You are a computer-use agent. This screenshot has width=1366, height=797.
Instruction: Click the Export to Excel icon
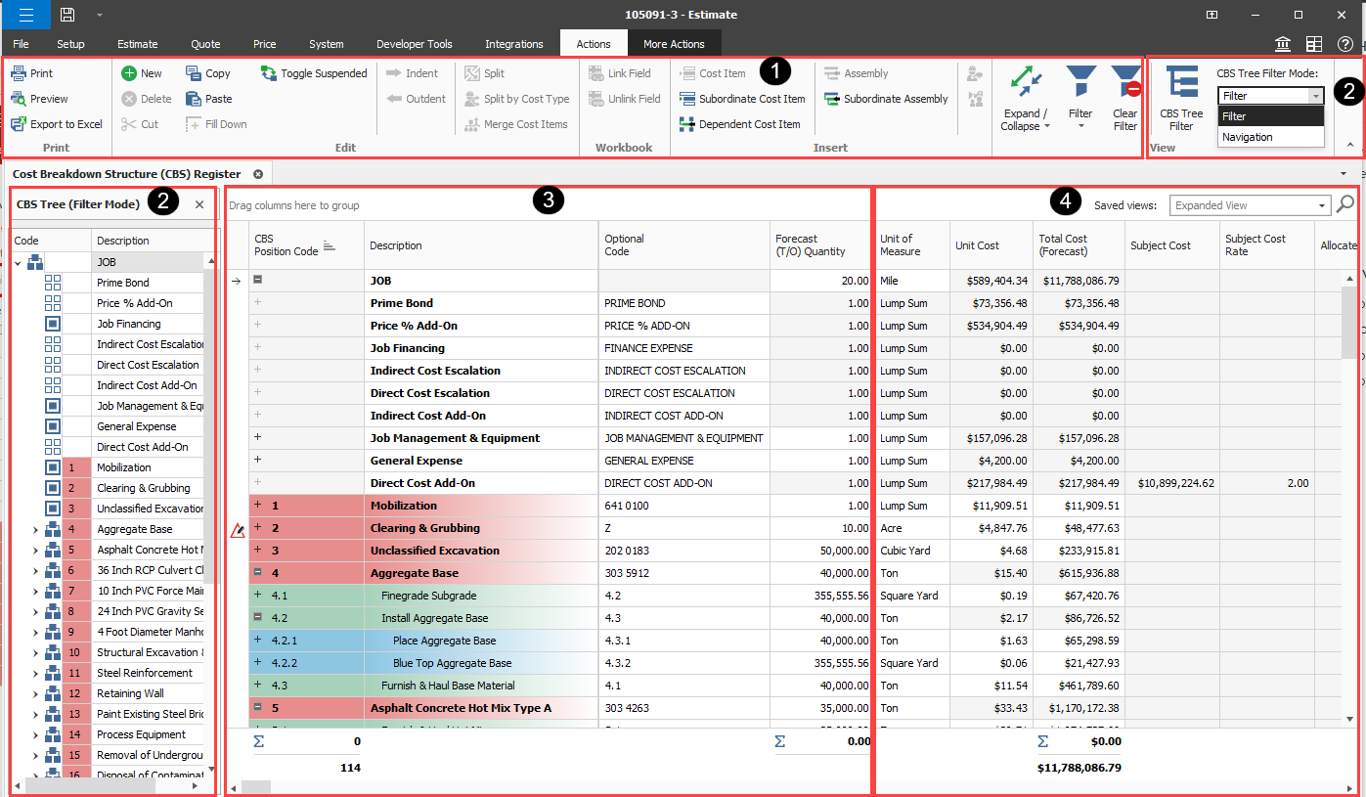click(x=19, y=124)
